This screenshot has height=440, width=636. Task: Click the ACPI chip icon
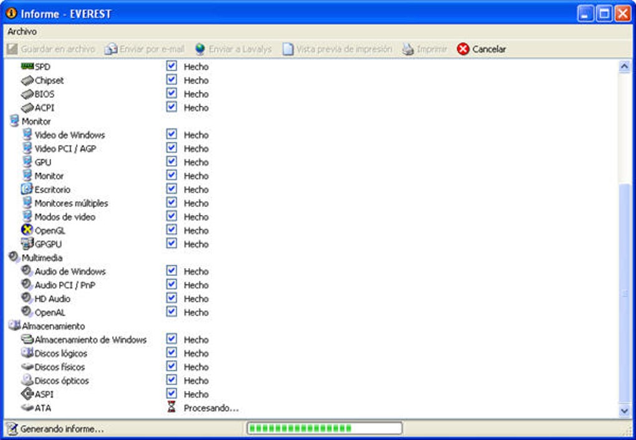click(27, 107)
